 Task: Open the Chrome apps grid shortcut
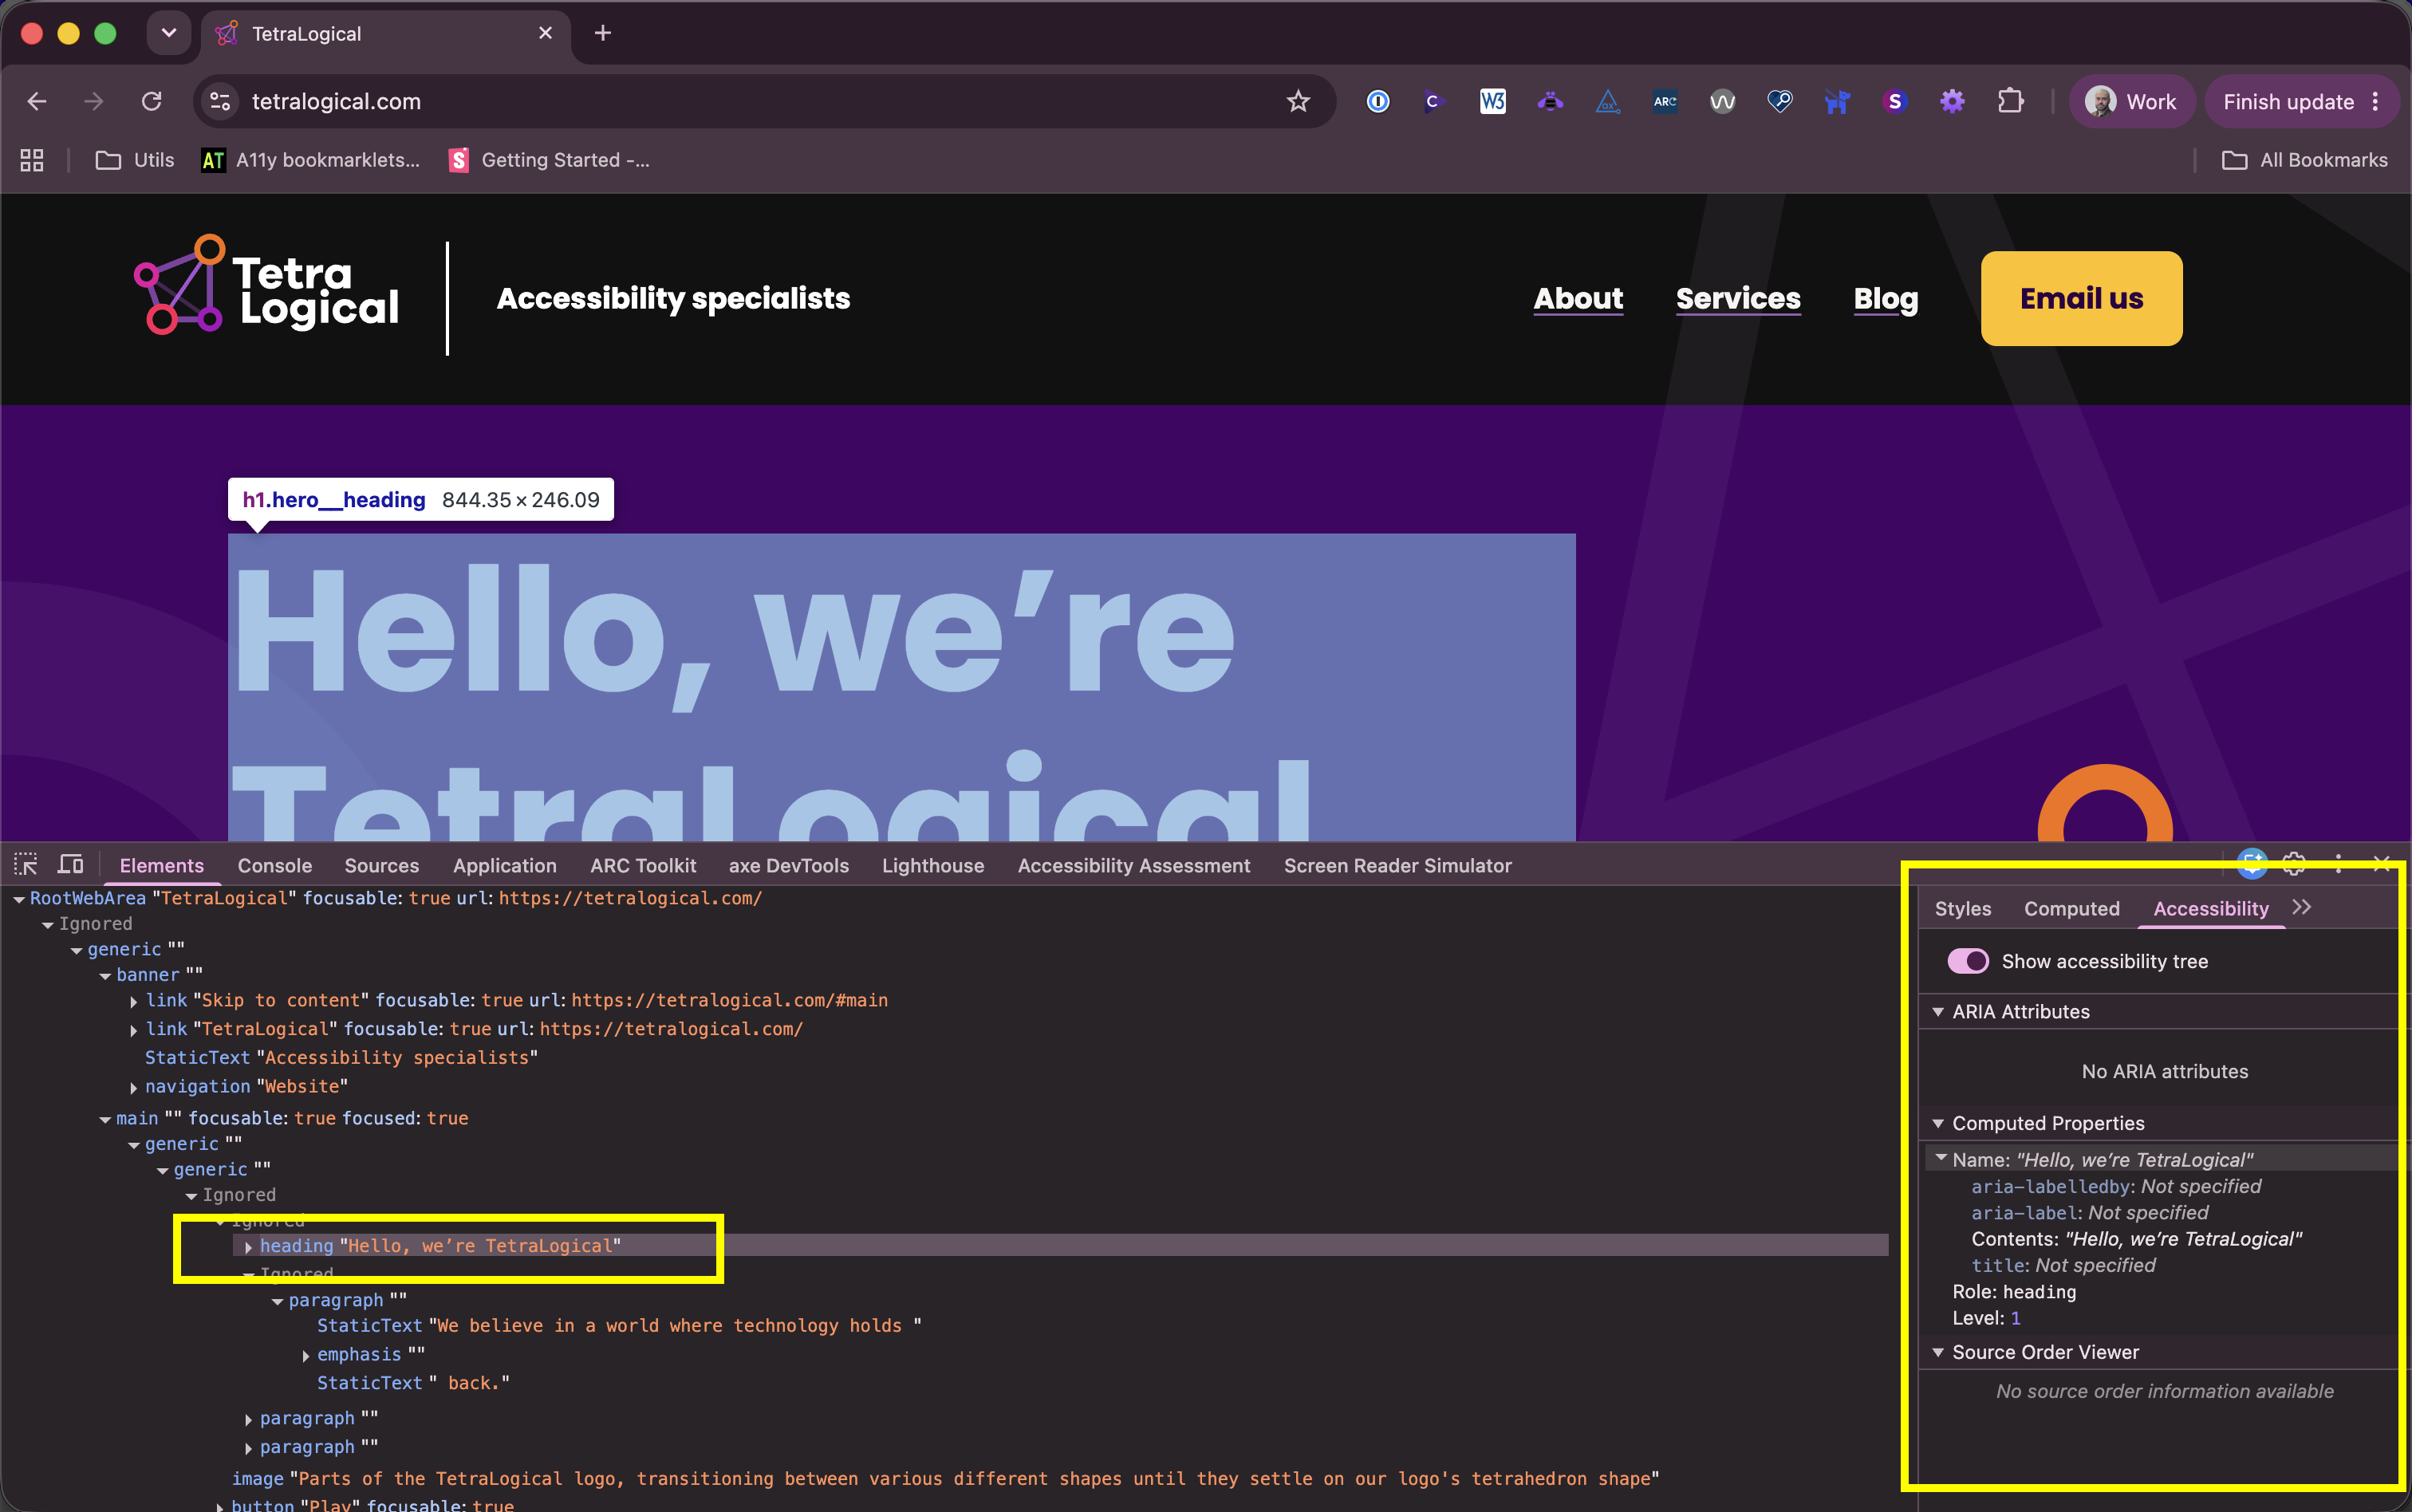point(32,160)
